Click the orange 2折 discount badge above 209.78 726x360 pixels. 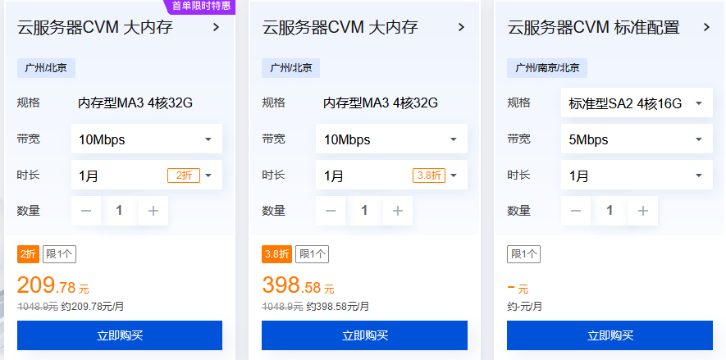28,254
